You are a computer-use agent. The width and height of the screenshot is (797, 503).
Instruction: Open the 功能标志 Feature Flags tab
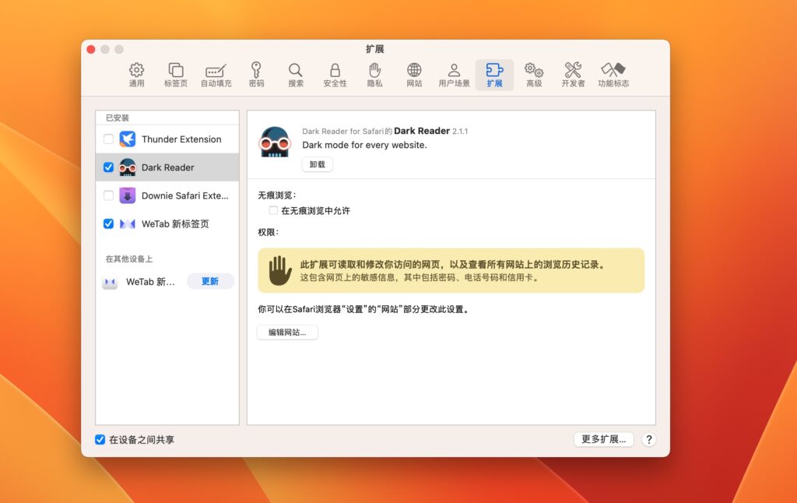click(x=614, y=74)
